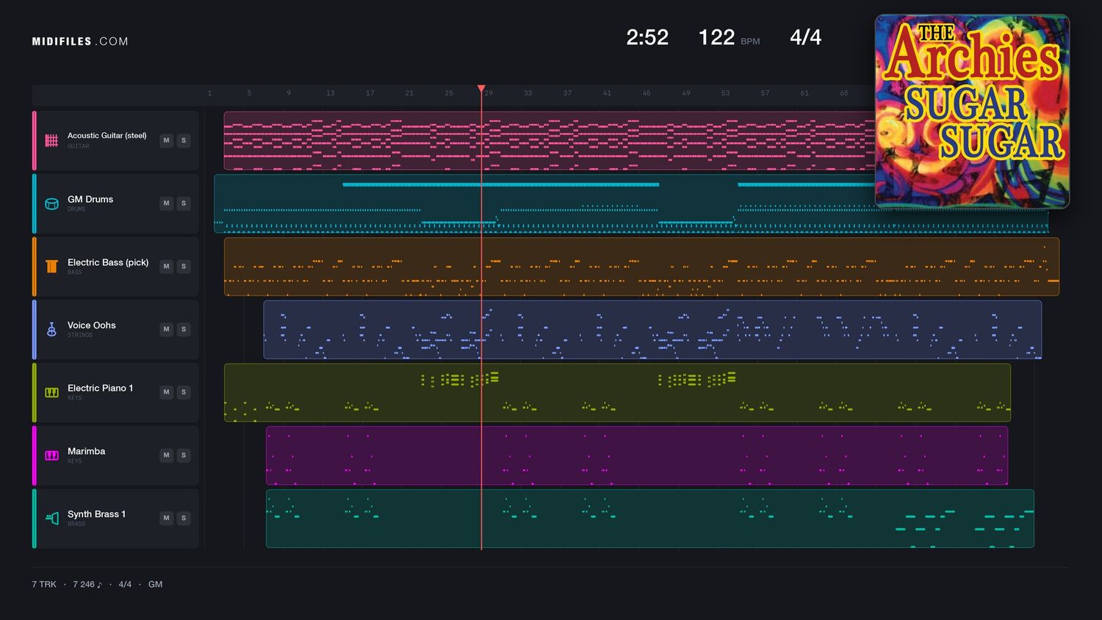
Task: Mute the Marimba track
Action: (167, 455)
